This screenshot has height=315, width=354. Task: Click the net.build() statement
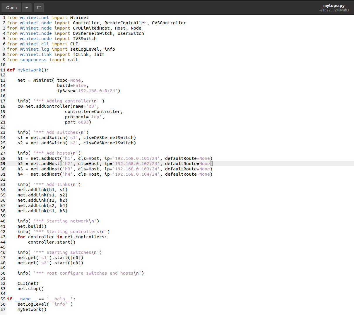tap(32, 226)
